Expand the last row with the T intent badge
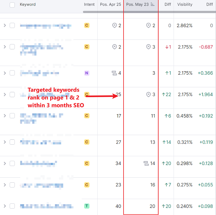Viewport: 216px width, 215px height. (x=5, y=206)
